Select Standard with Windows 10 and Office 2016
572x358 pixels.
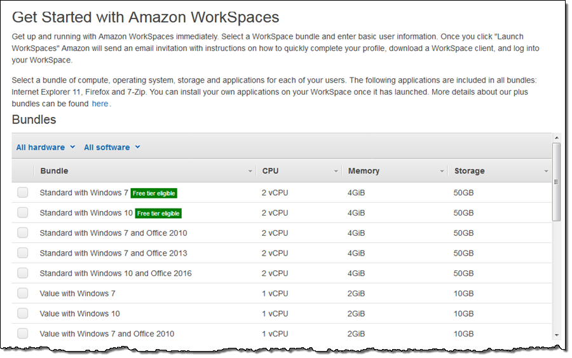pos(23,273)
